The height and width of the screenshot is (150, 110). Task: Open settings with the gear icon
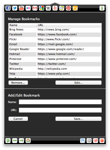(x=89, y=140)
